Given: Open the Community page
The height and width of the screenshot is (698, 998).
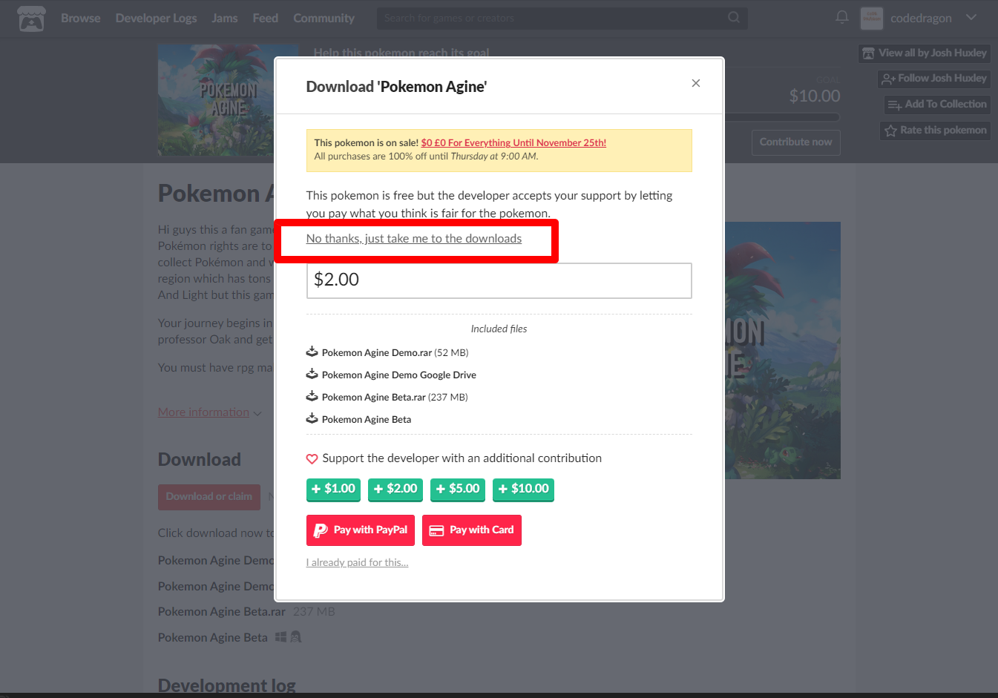Looking at the screenshot, I should coord(324,18).
